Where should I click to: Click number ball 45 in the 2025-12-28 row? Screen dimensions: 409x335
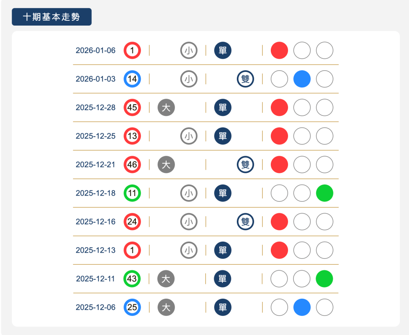132,107
